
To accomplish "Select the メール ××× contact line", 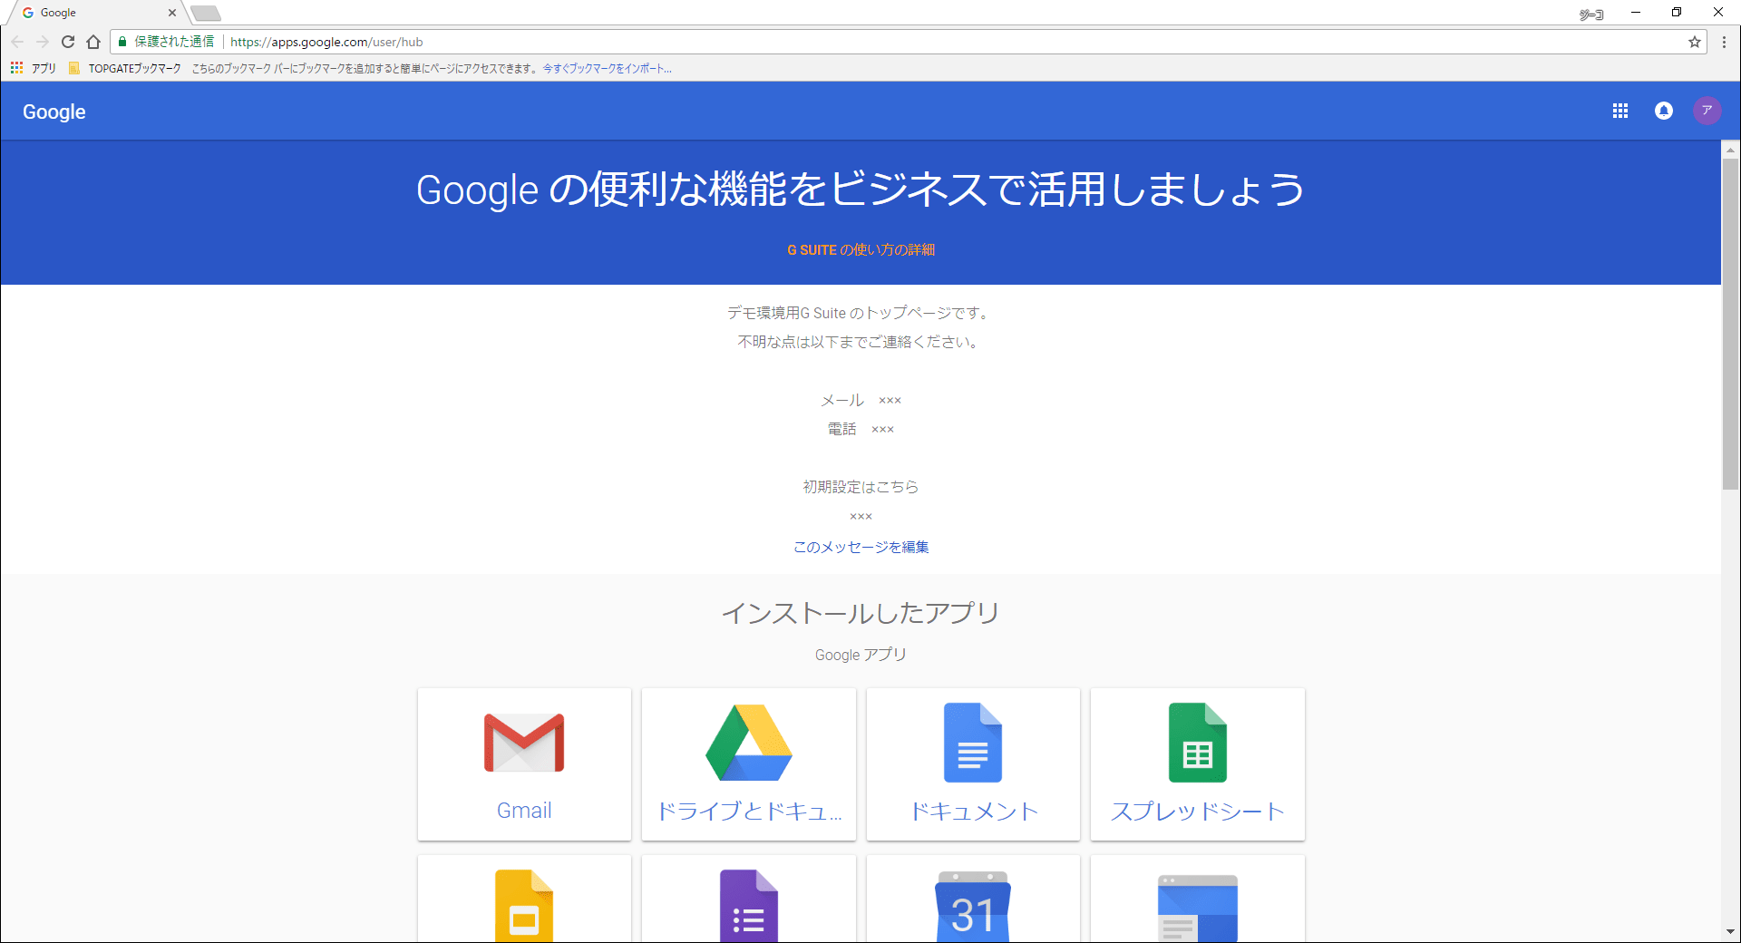I will tap(861, 400).
